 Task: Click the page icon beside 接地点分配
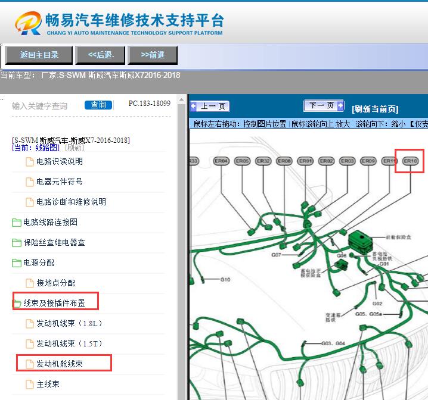tap(29, 283)
